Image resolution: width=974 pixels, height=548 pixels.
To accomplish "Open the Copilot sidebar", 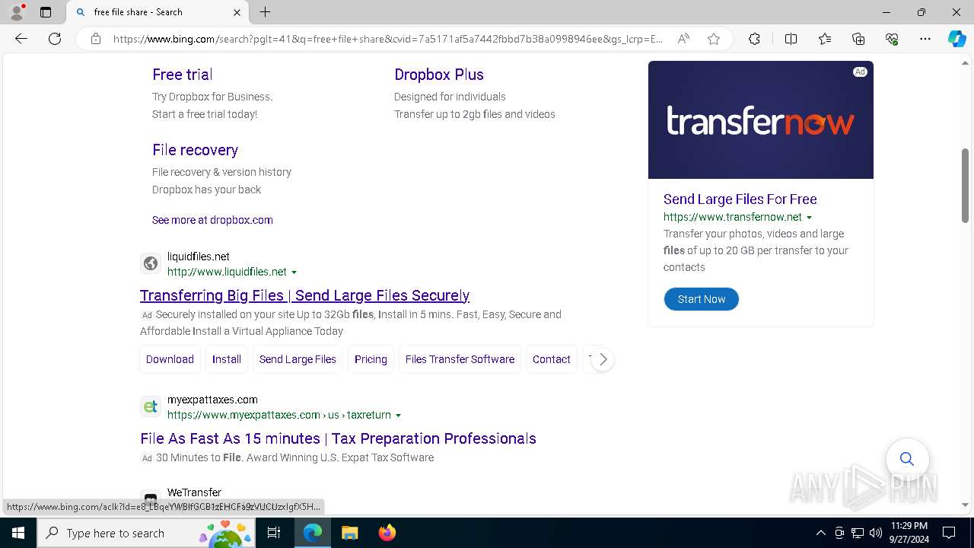I will pyautogui.click(x=956, y=39).
